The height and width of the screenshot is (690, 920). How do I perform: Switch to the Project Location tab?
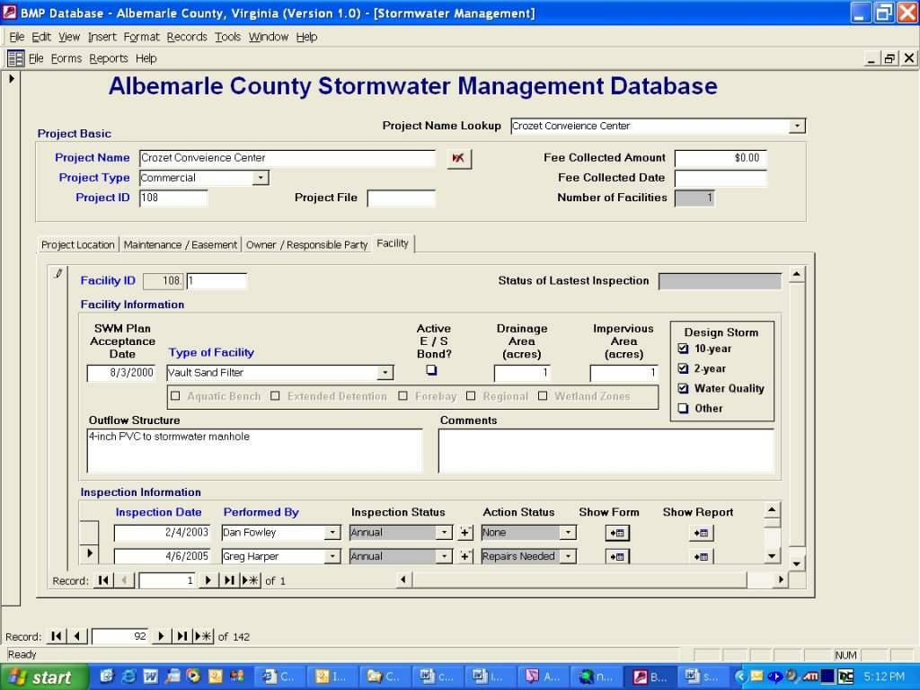pos(78,244)
